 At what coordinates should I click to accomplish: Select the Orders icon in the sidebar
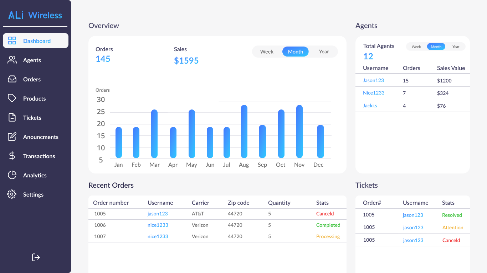click(x=12, y=79)
